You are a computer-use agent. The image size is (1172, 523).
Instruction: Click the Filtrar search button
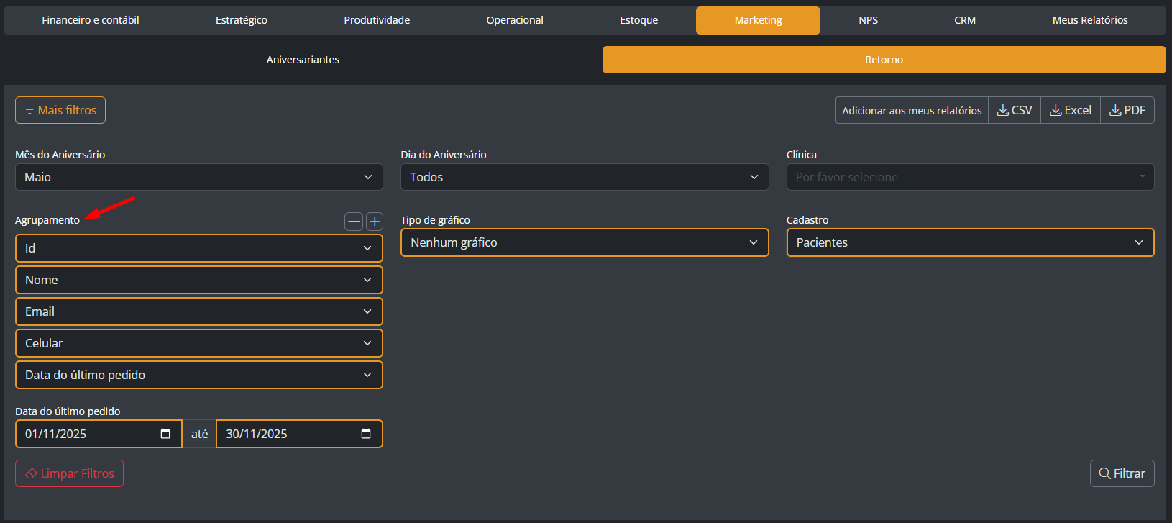click(1122, 473)
